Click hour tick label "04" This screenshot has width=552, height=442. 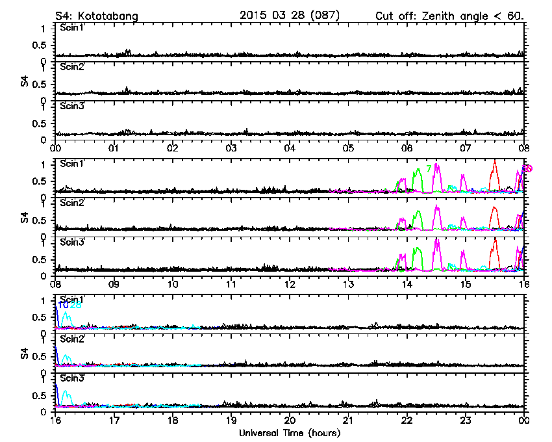click(x=290, y=148)
